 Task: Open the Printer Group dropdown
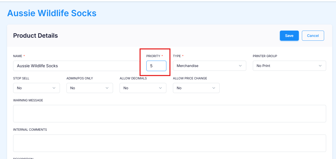click(x=289, y=66)
